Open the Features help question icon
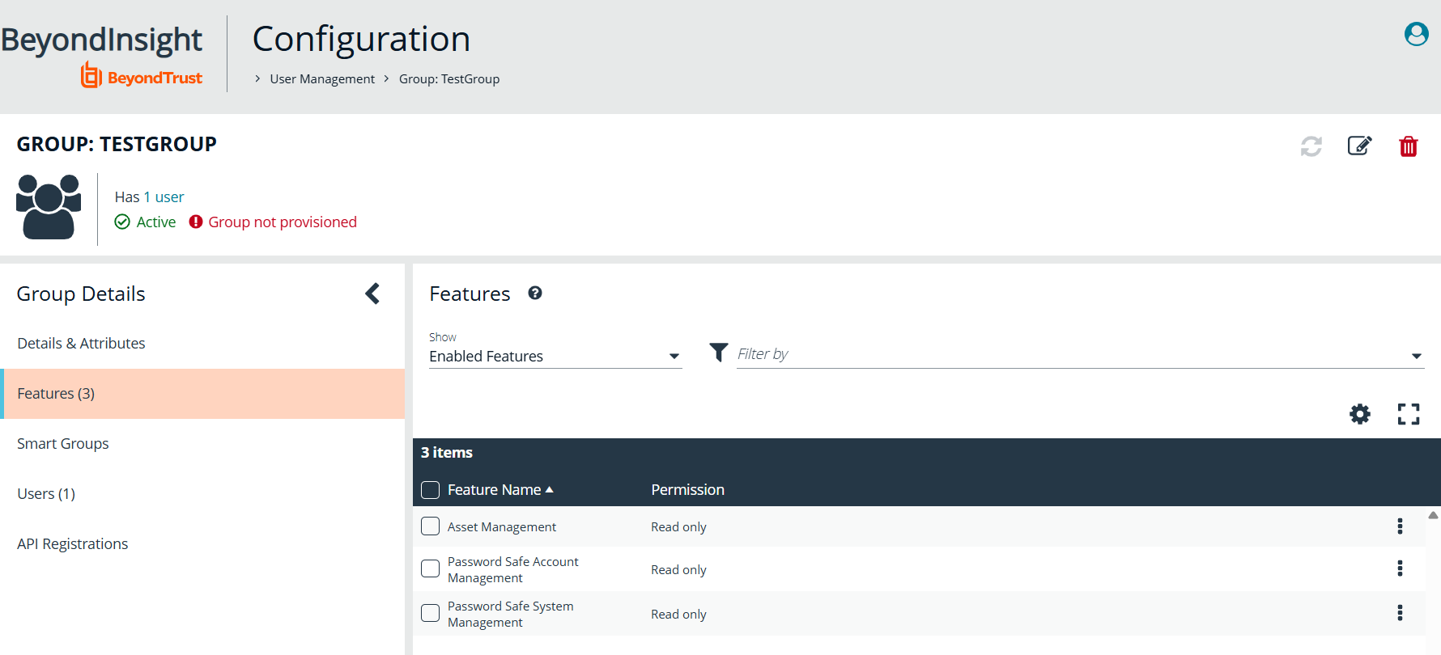This screenshot has width=1441, height=655. 535,294
